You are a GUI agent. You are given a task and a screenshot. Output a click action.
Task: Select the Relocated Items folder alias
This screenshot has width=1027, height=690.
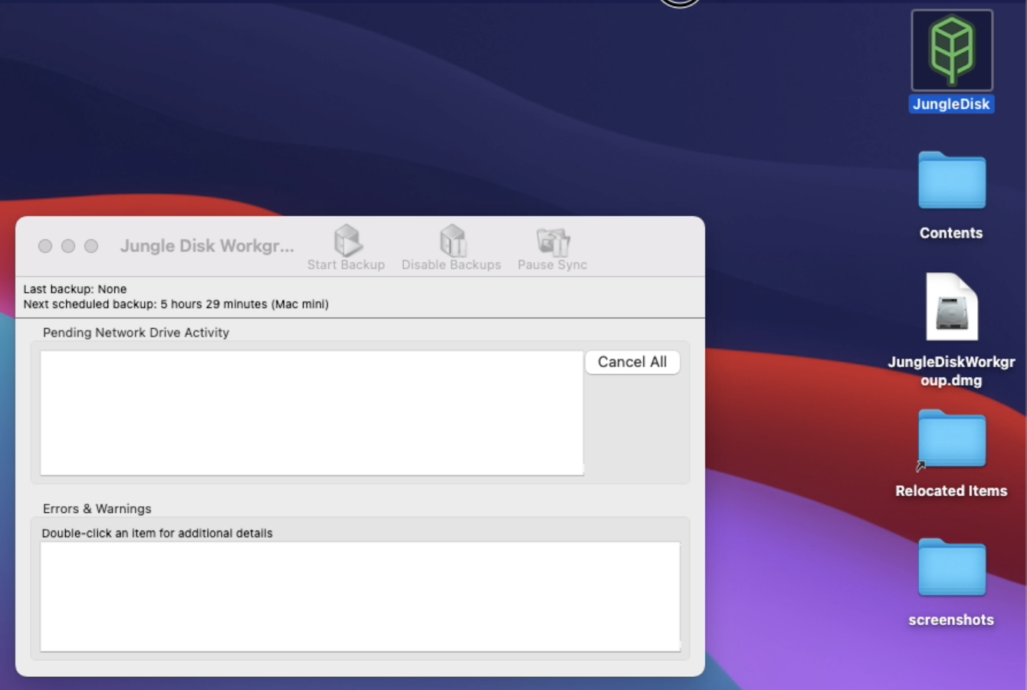pos(952,439)
